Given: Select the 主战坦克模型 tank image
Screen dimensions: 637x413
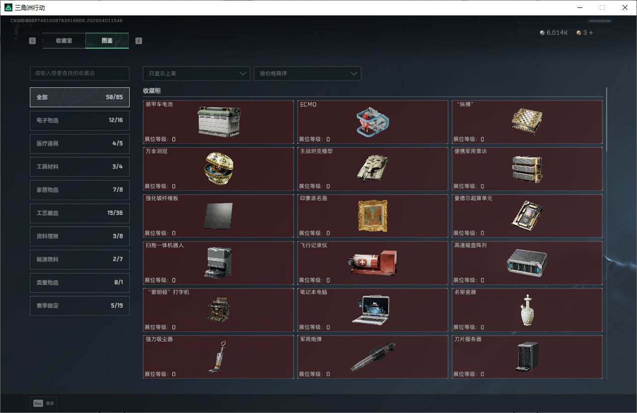Looking at the screenshot, I should pos(373,168).
